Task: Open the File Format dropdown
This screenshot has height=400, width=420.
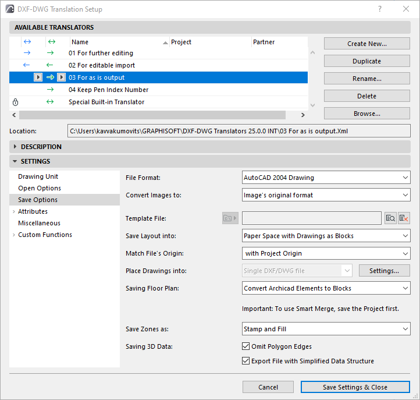Action: point(326,178)
